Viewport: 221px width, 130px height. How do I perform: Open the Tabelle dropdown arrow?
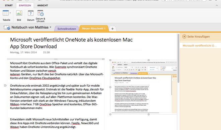pos(10,13)
